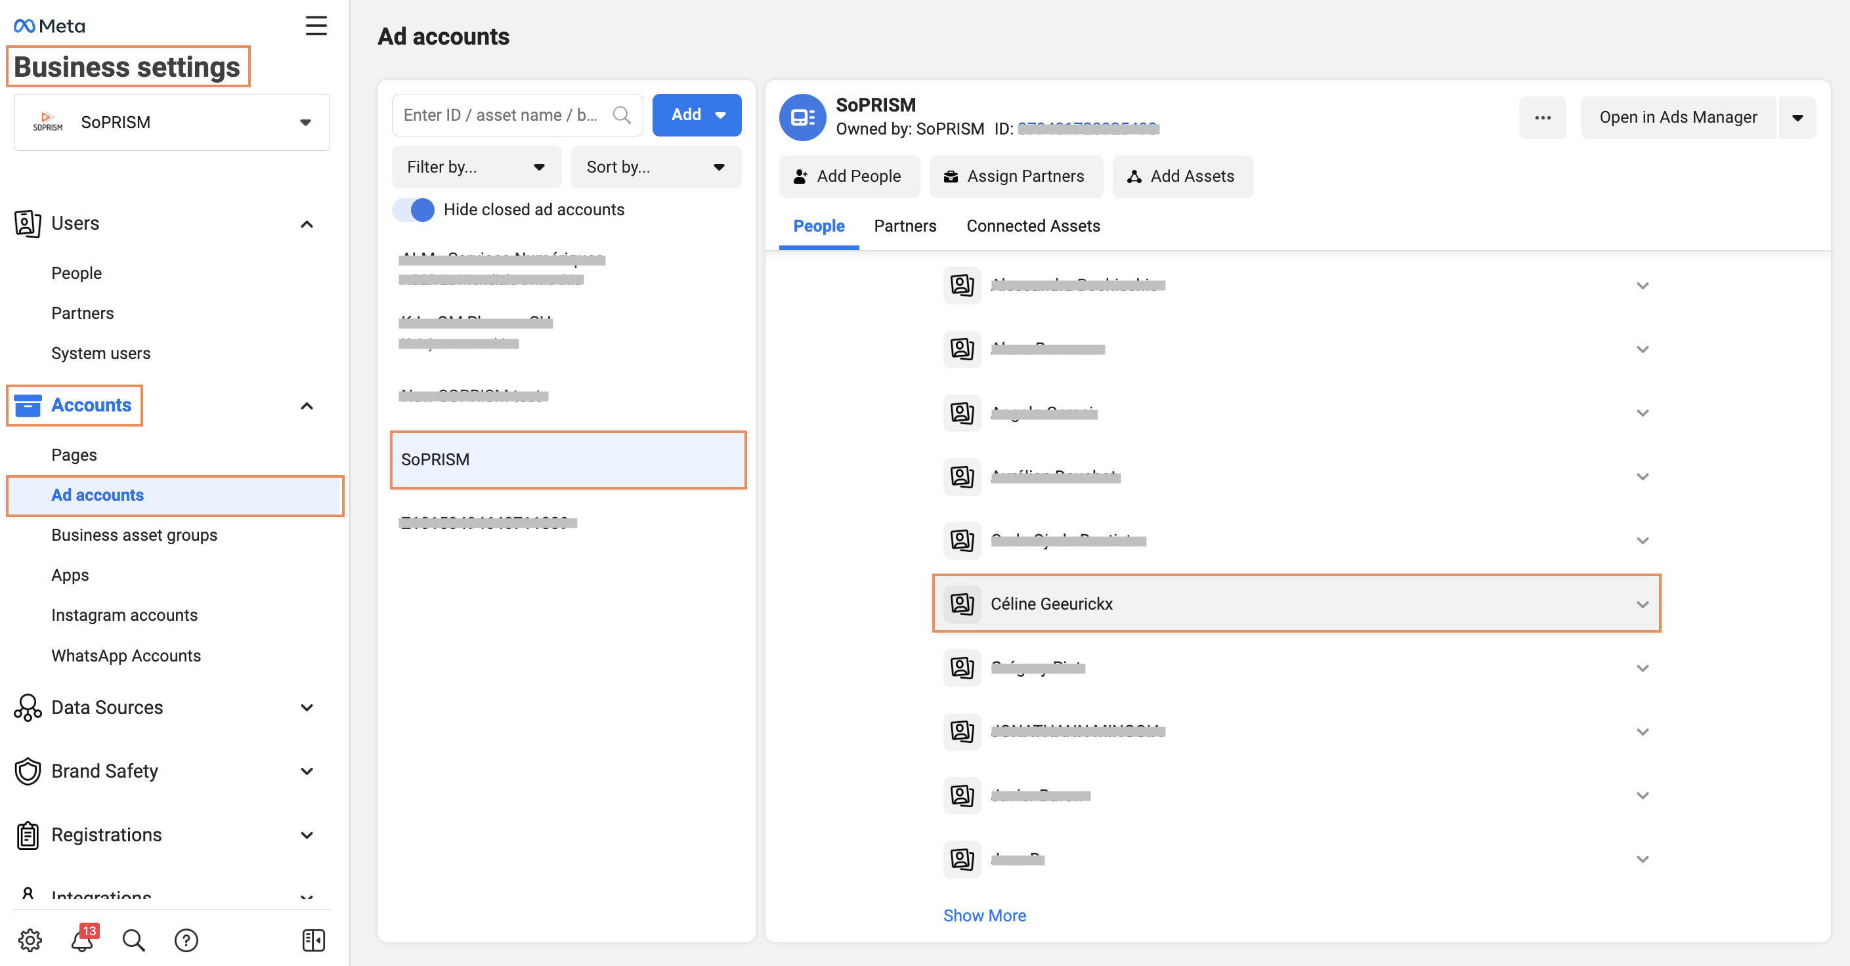The image size is (1850, 966).
Task: Click Add People button
Action: tap(848, 177)
